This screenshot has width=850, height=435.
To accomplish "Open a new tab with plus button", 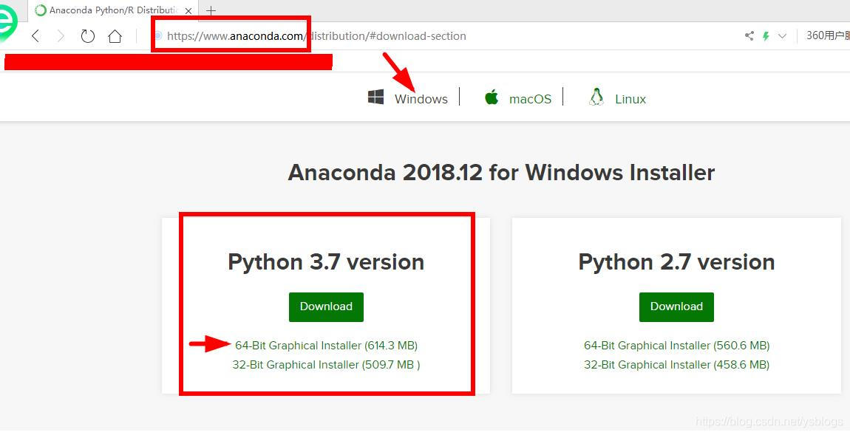I will point(211,10).
